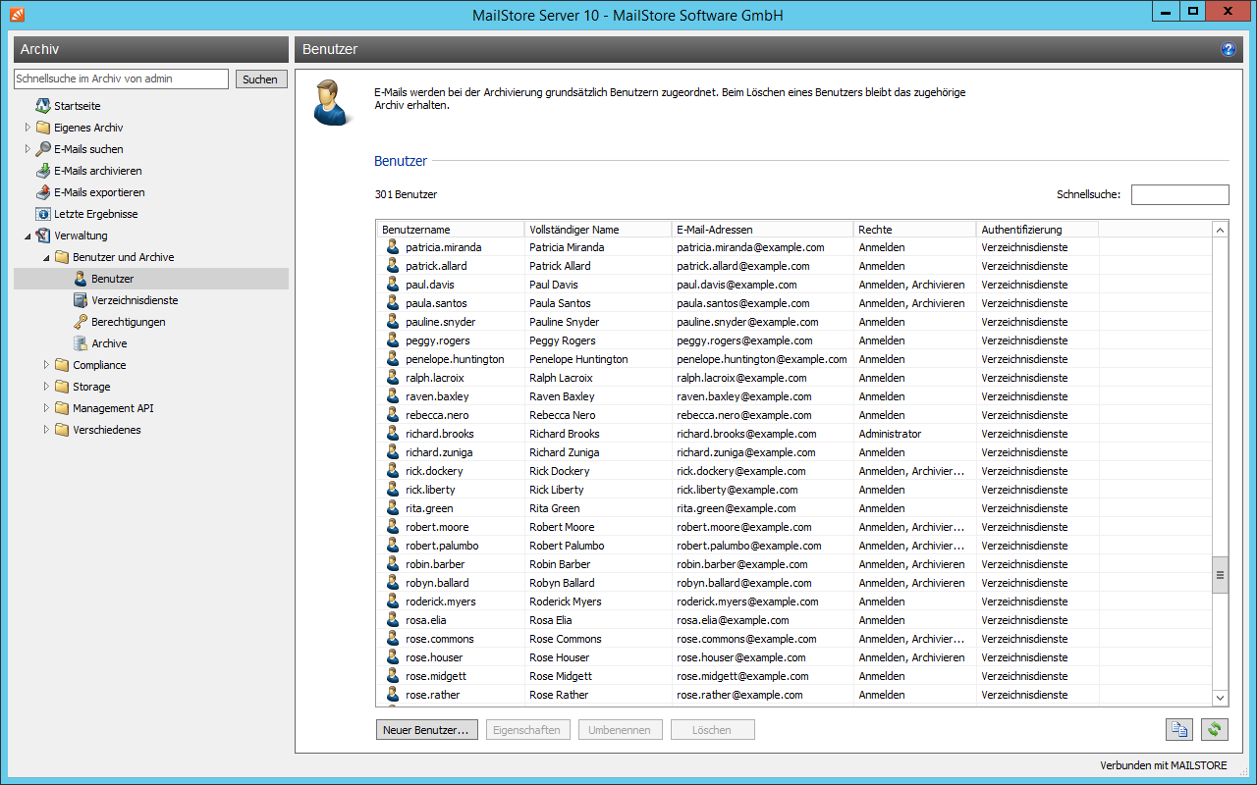Screen dimensions: 1257x785
Task: Click user icon next to patricia.miranda
Action: [392, 247]
